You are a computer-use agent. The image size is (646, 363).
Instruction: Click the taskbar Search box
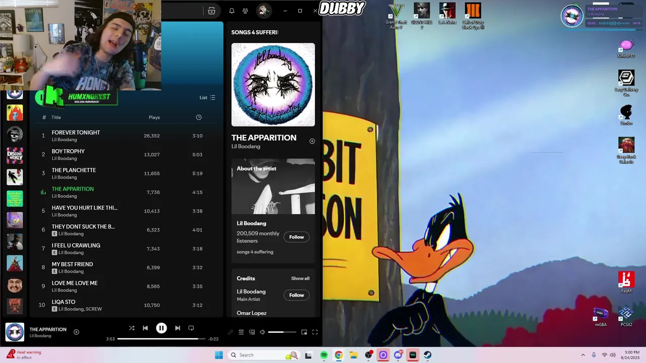pos(264,355)
